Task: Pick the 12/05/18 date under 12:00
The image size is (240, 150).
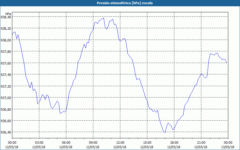Action: [x=120, y=147]
